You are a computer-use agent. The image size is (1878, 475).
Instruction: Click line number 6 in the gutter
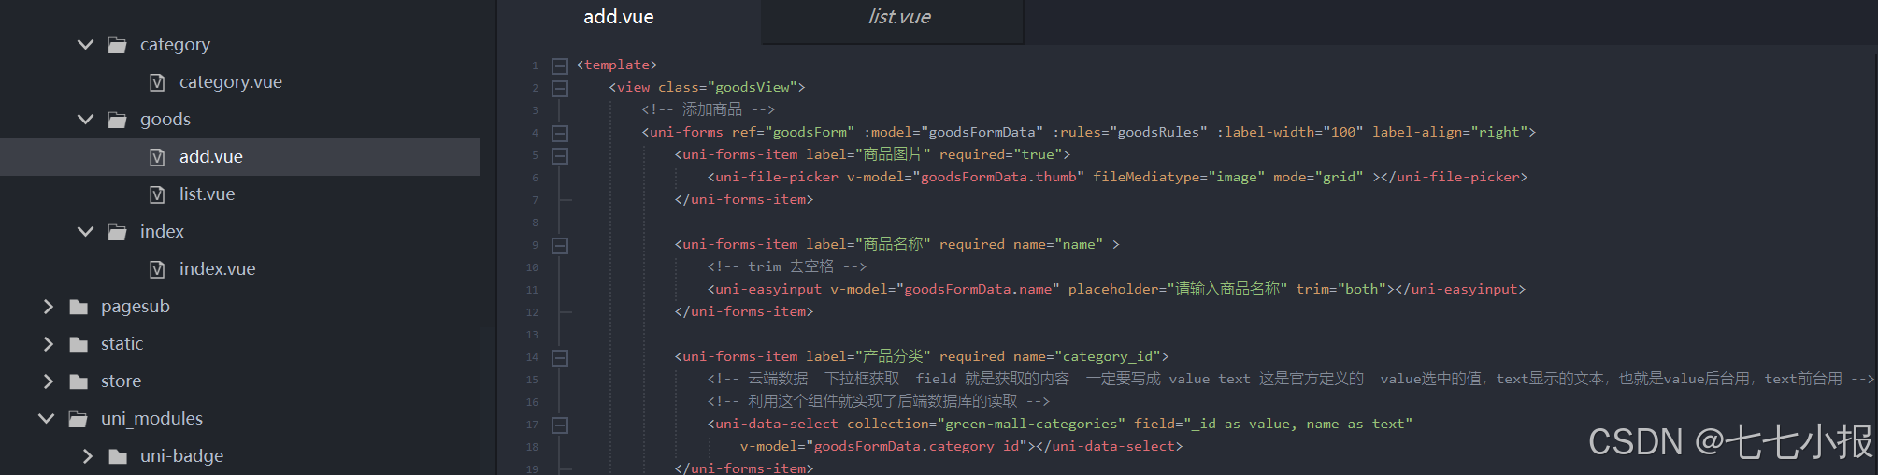(x=535, y=178)
